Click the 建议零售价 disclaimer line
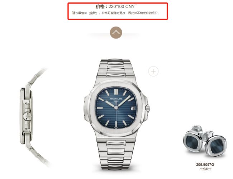 (116, 13)
